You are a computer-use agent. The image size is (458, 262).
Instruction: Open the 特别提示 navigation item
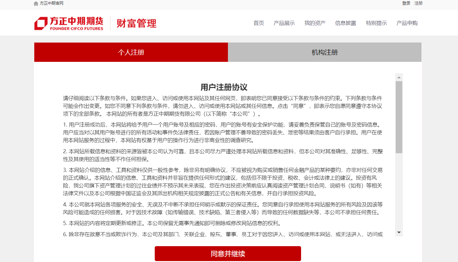tap(376, 23)
